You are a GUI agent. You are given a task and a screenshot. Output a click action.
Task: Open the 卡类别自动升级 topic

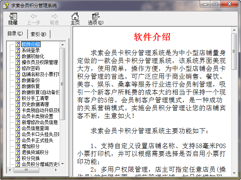point(40,110)
